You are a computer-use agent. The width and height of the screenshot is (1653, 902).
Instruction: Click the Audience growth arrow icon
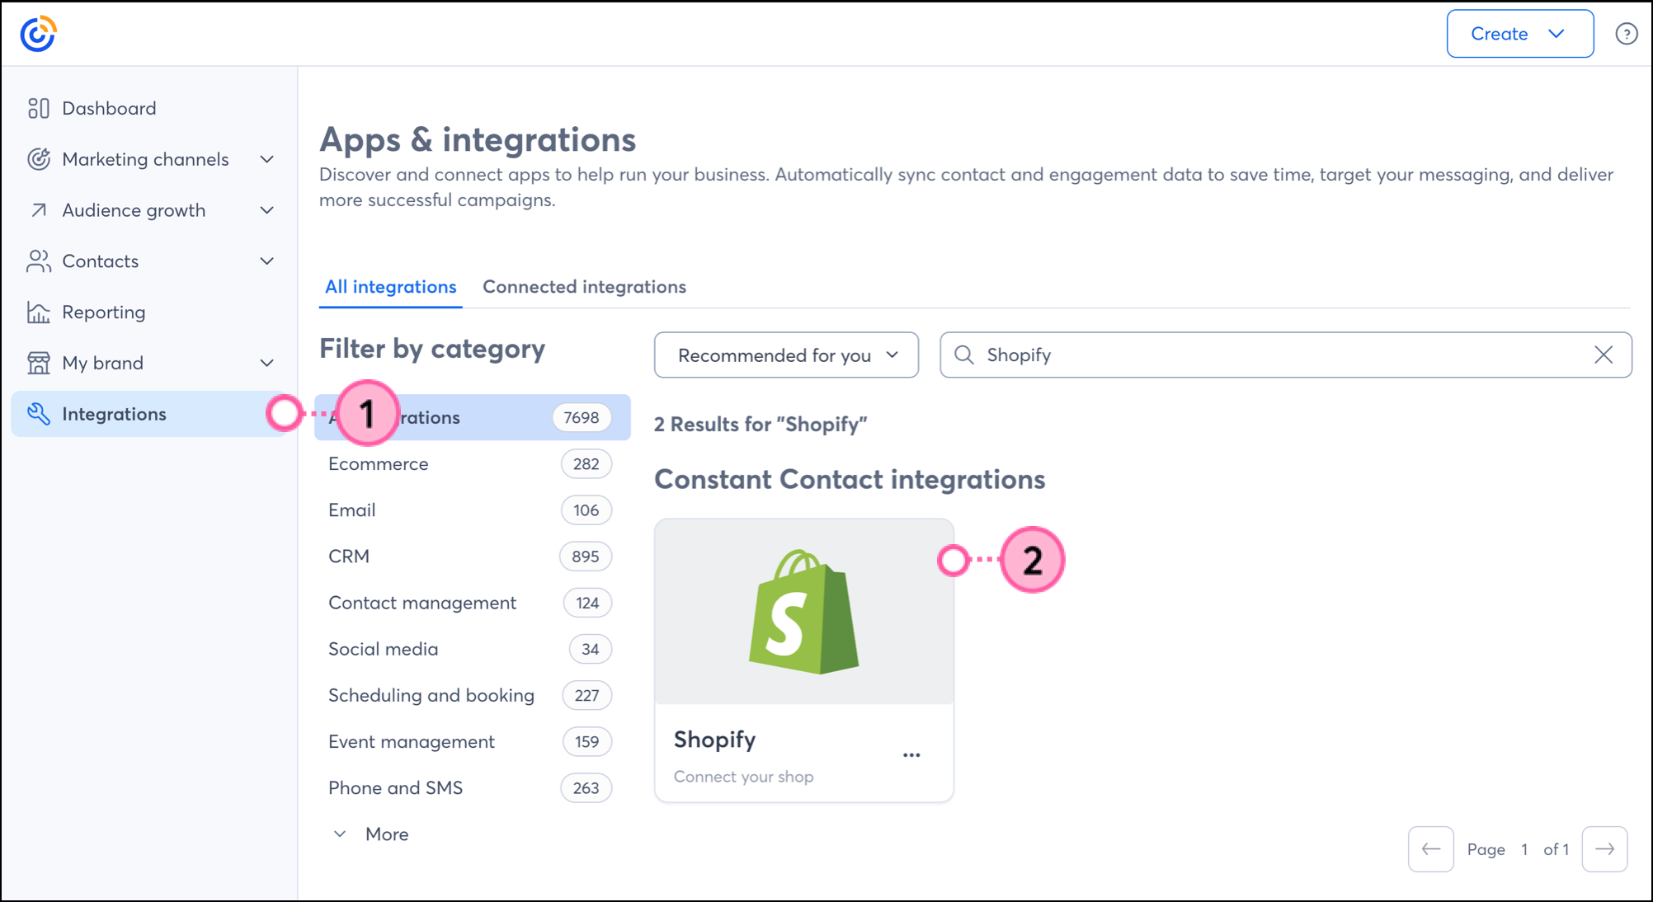pyautogui.click(x=38, y=210)
